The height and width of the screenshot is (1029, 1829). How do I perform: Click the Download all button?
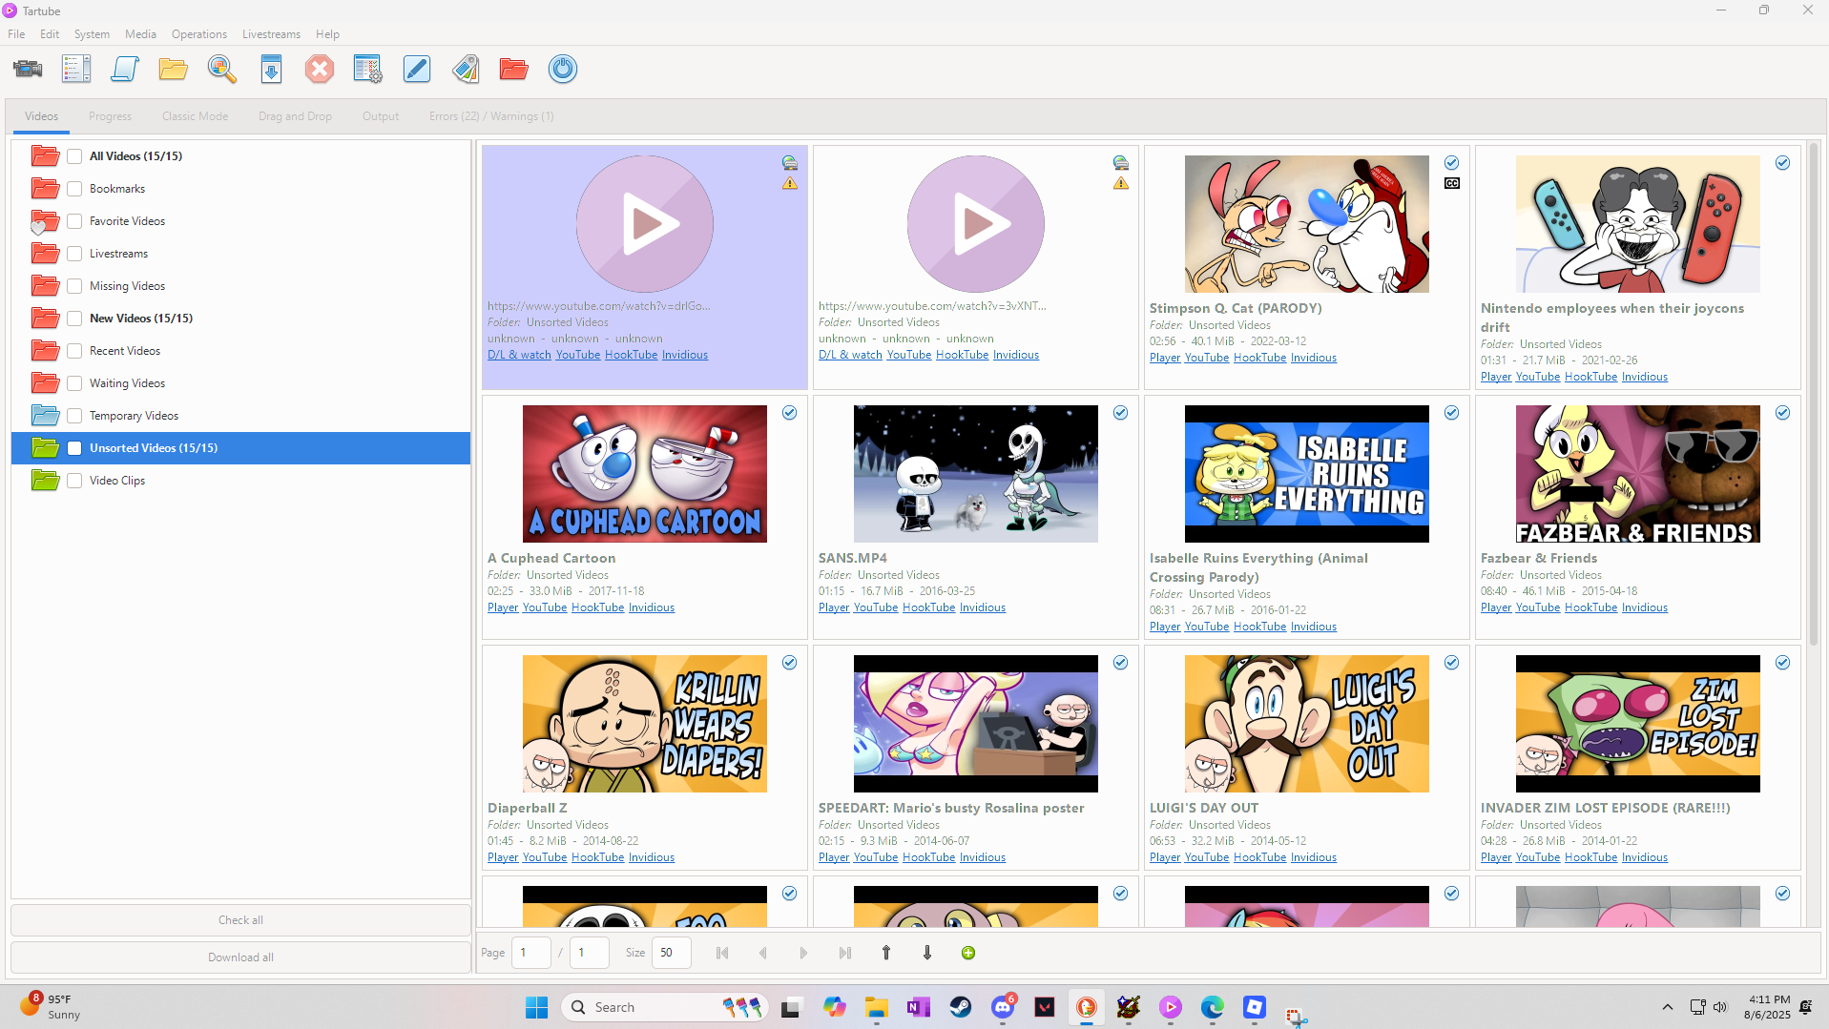(240, 957)
